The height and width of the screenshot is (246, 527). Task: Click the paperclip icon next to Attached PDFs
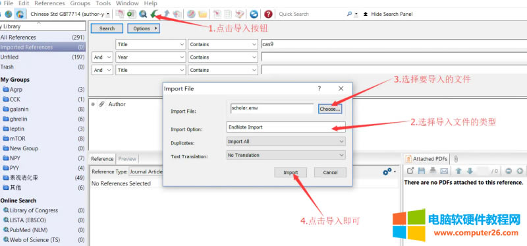(456, 159)
